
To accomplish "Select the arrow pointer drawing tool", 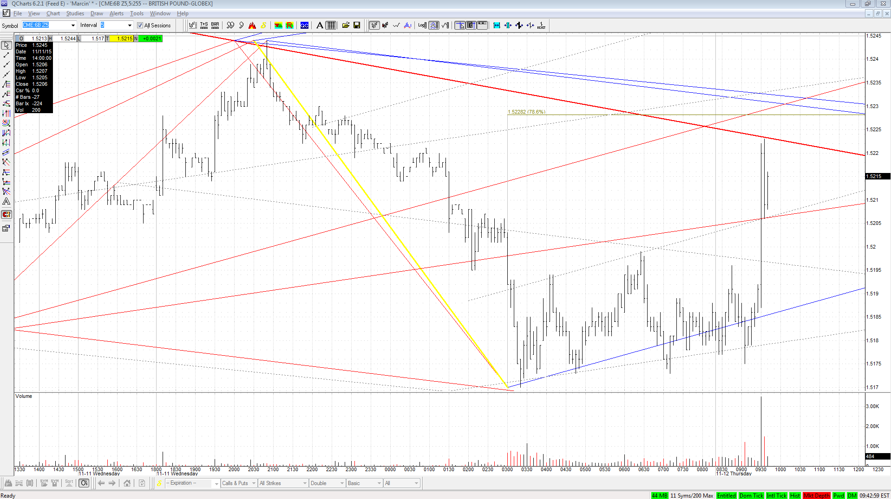I will coord(7,45).
